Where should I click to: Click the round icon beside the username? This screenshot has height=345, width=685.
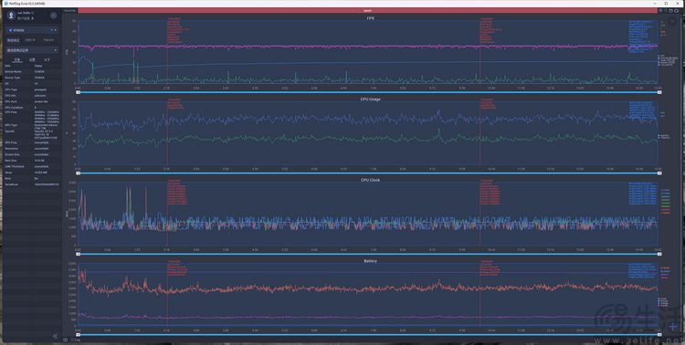point(53,16)
